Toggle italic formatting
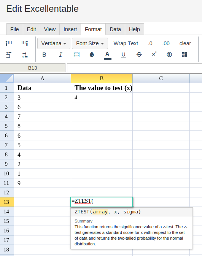202x256 pixels. pos(60,54)
